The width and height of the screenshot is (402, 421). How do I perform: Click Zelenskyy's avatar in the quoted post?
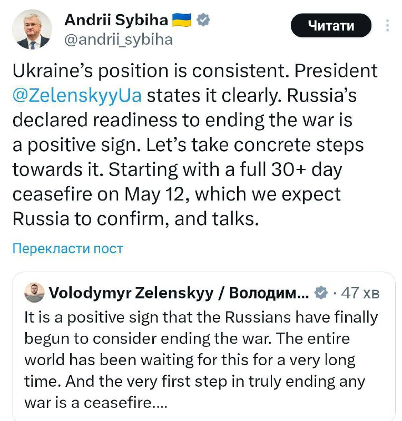34,293
